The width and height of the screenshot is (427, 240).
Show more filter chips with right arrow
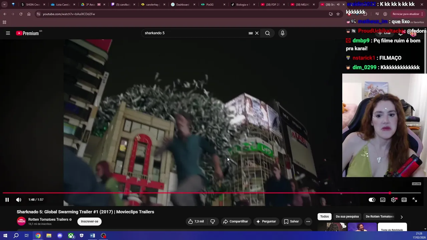pos(402,217)
